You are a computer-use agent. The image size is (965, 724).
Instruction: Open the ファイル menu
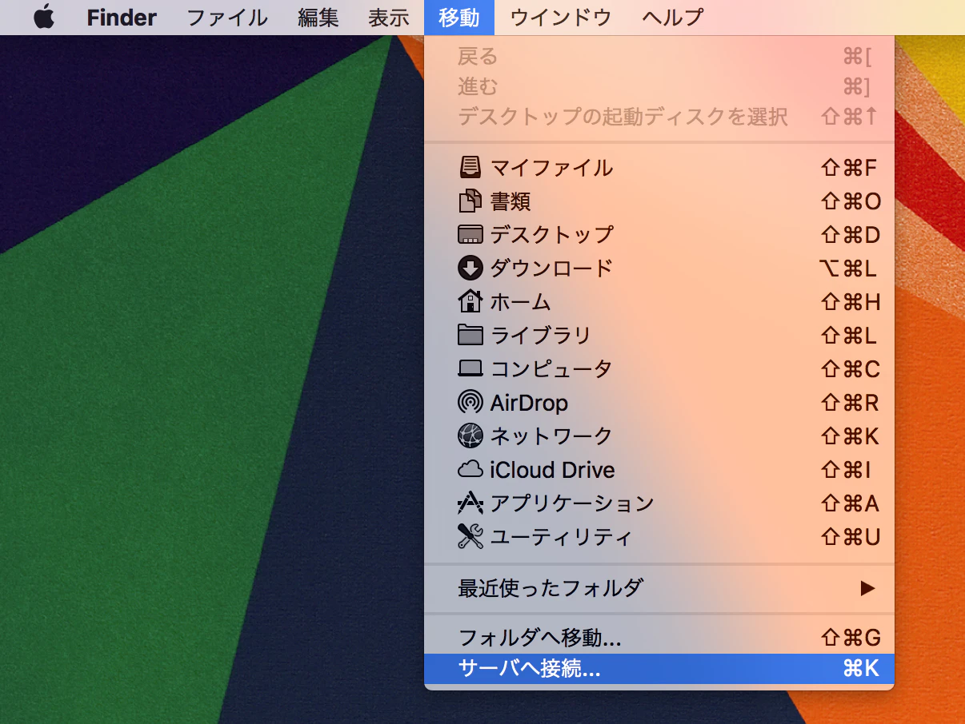click(x=227, y=17)
